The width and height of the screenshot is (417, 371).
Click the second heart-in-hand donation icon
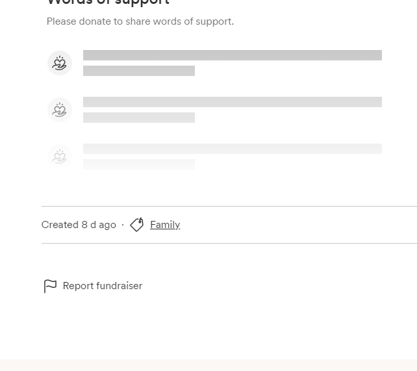[x=60, y=110]
